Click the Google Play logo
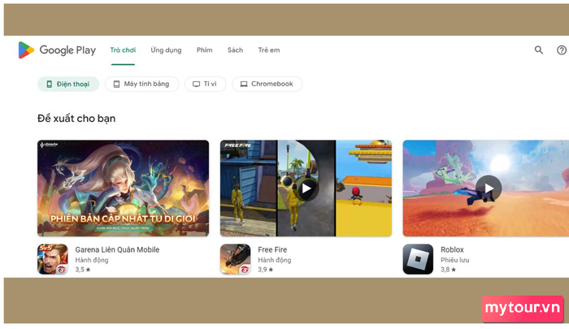Image resolution: width=569 pixels, height=329 pixels. pos(57,50)
